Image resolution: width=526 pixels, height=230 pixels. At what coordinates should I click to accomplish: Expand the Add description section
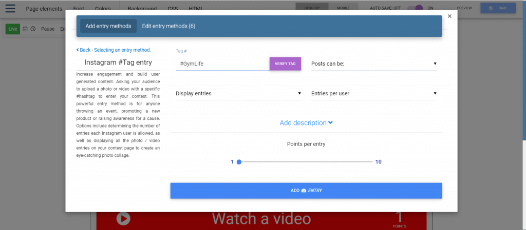[x=306, y=123]
